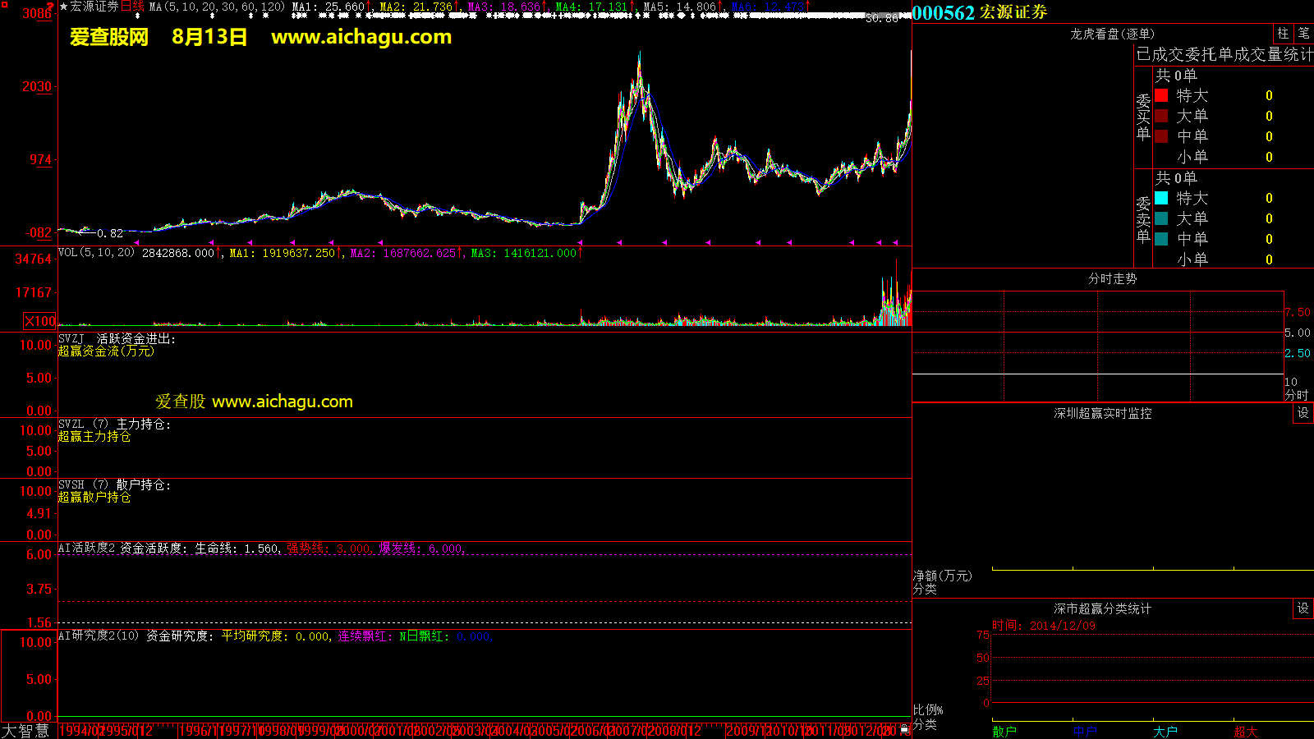Click the X100 volume scale box
This screenshot has width=1314, height=739.
click(x=40, y=321)
